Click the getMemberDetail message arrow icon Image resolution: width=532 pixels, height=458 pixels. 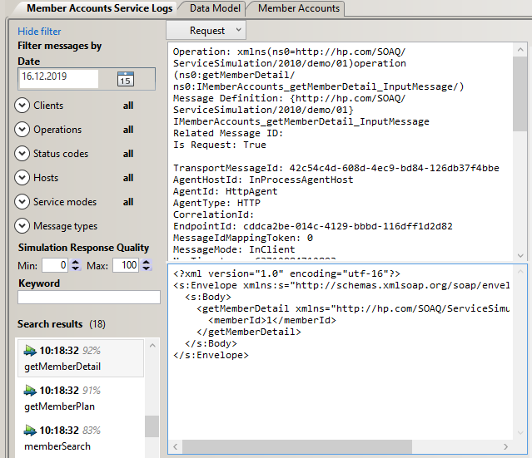click(x=30, y=352)
